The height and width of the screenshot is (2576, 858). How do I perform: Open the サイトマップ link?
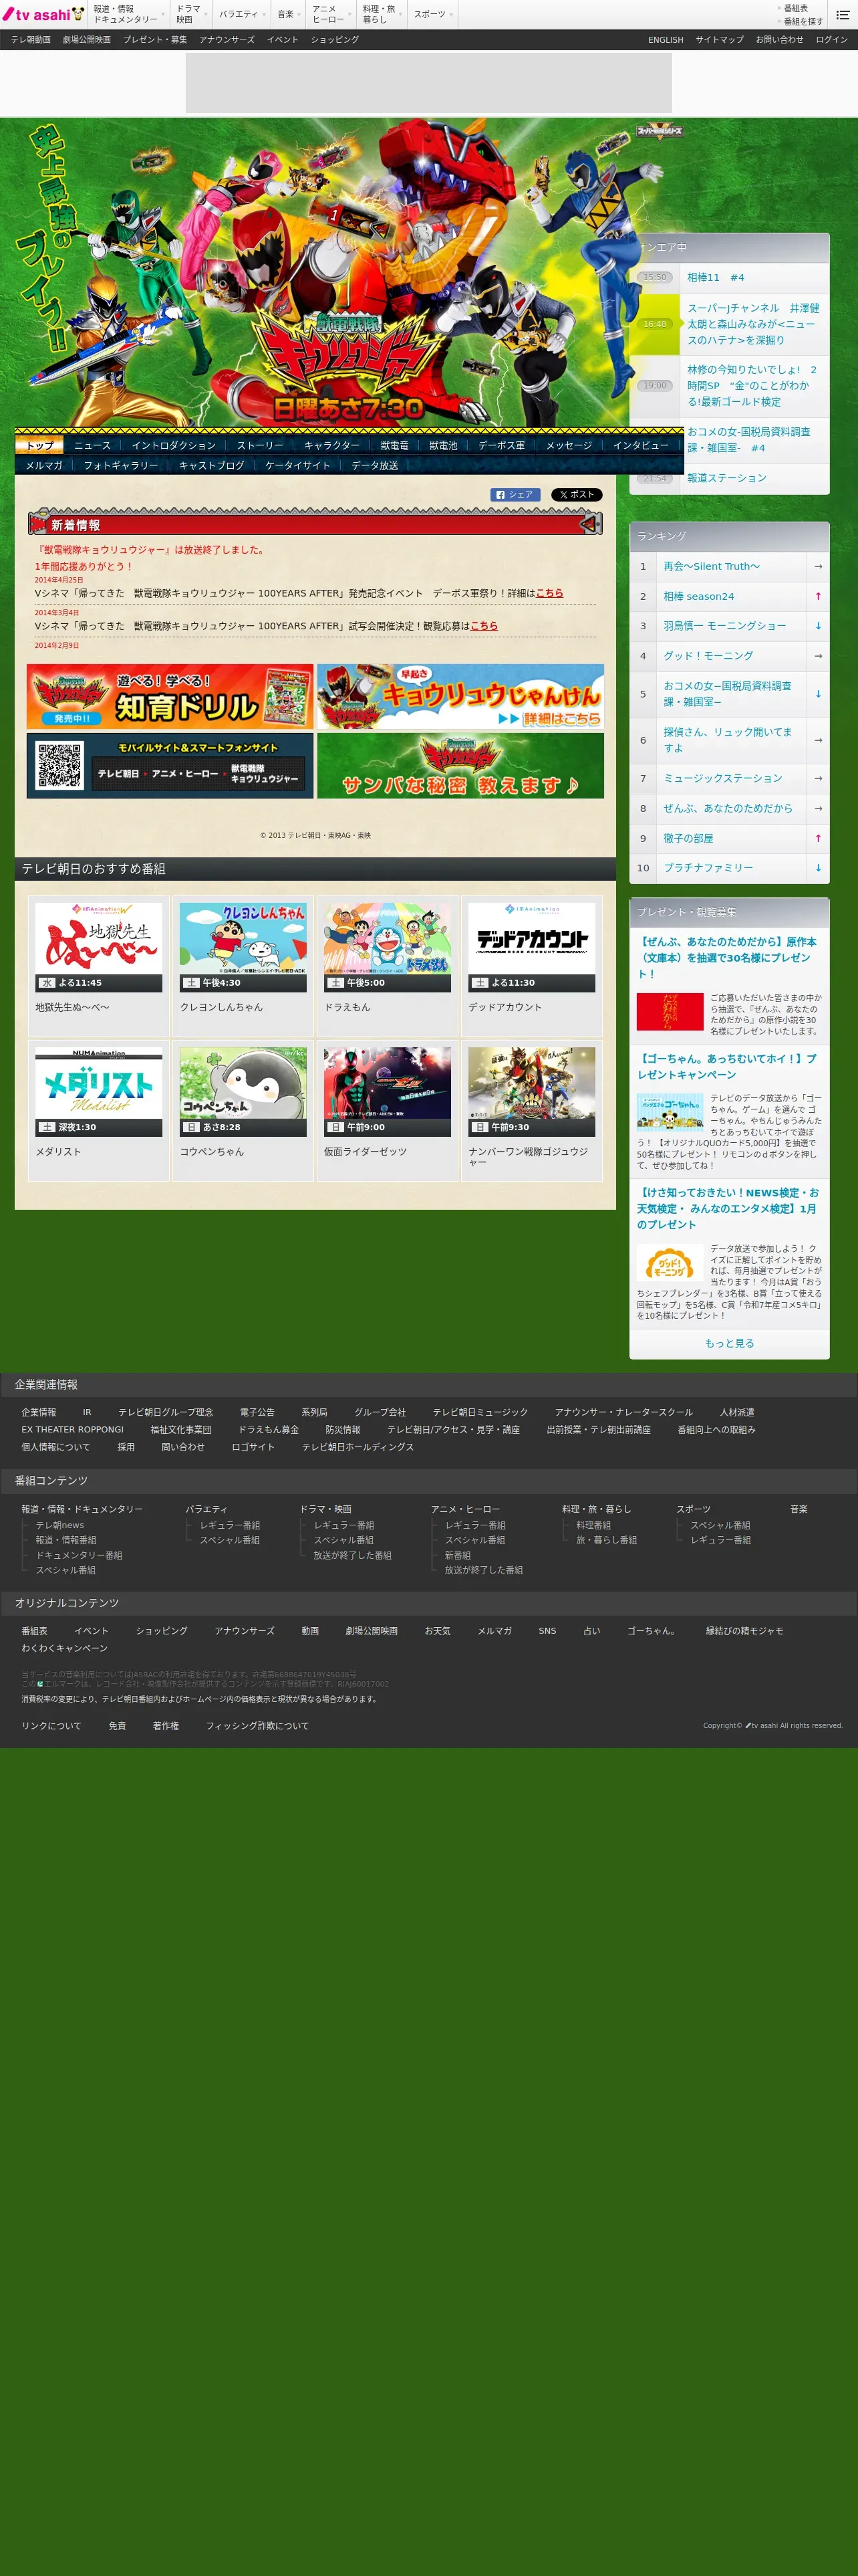pyautogui.click(x=719, y=40)
